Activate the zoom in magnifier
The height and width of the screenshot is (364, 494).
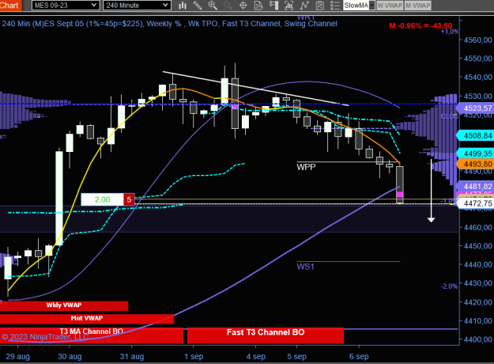tap(213, 6)
